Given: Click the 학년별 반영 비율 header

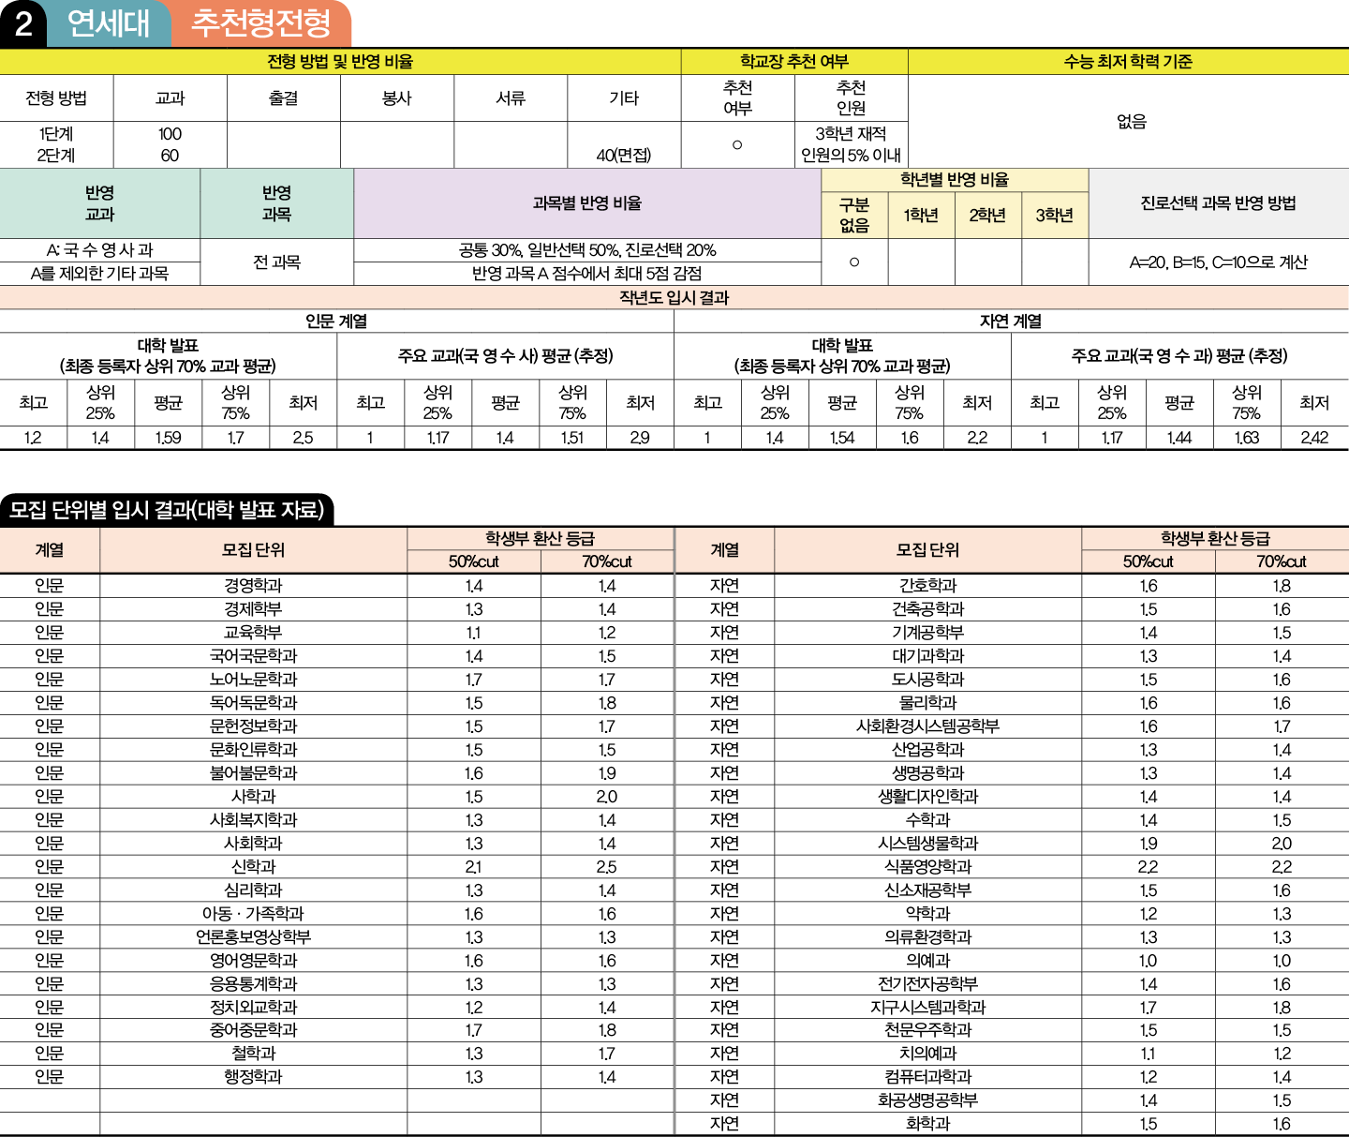Looking at the screenshot, I should (x=955, y=180).
